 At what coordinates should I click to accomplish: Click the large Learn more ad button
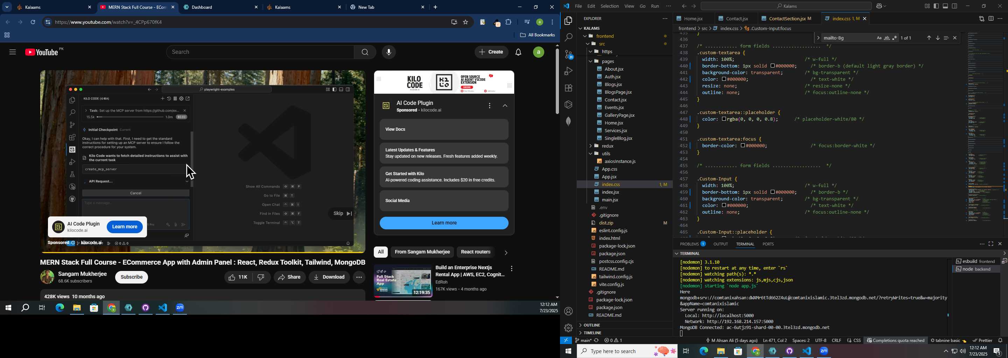point(444,223)
